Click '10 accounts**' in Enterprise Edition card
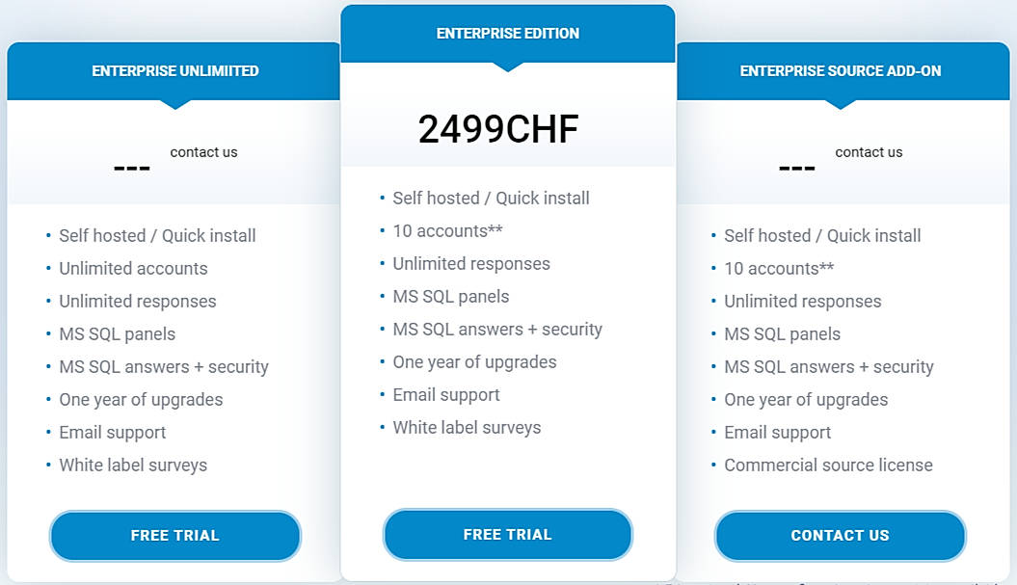 point(447,231)
